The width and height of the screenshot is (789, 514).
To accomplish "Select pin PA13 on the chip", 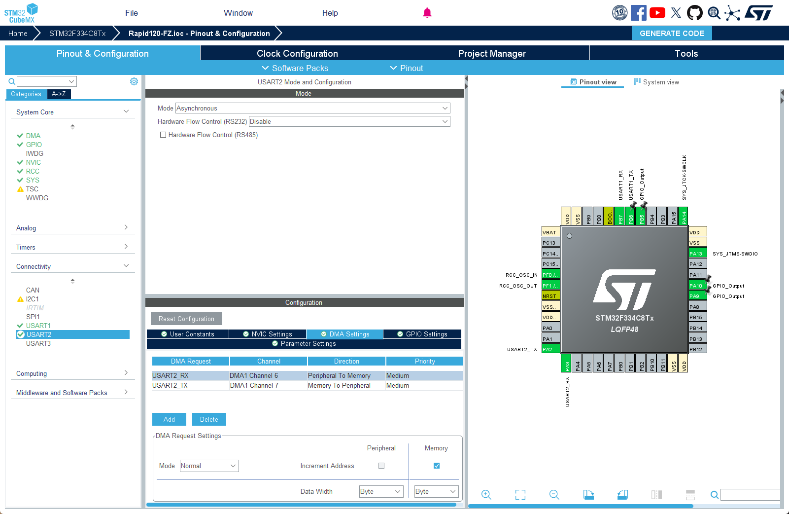I will 698,254.
